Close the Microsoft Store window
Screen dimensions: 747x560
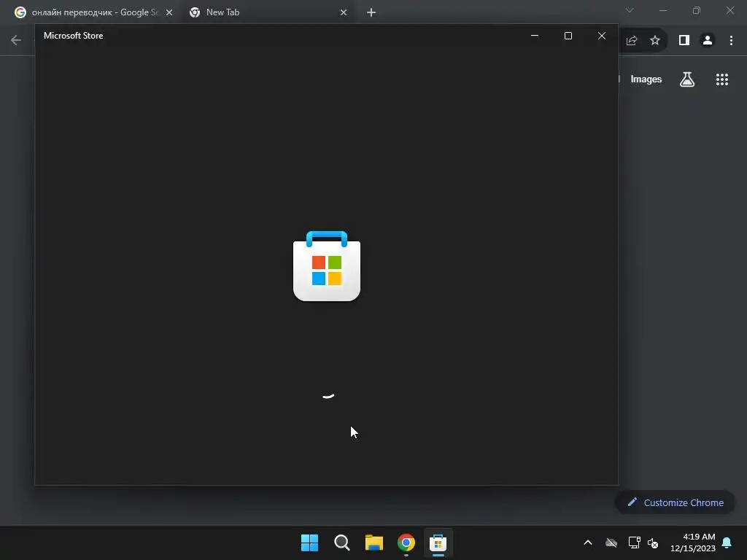pos(602,36)
